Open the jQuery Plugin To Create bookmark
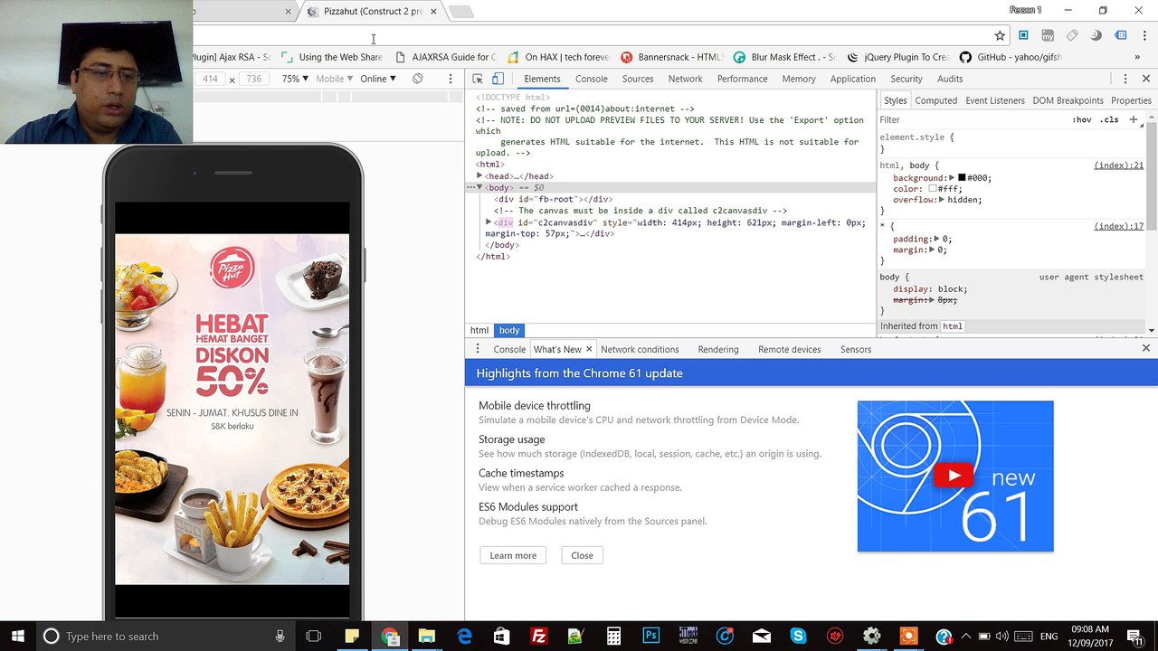1158x651 pixels. [x=898, y=57]
